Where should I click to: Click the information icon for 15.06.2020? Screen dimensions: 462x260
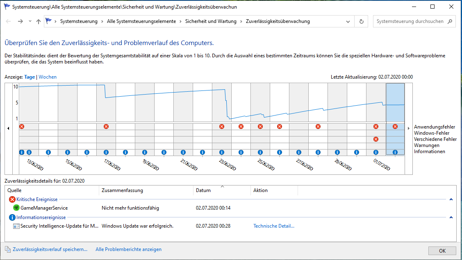click(x=68, y=152)
